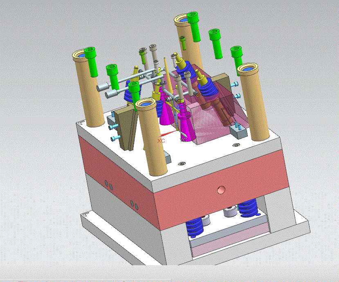Pick the olive wedge block on the left side
Image resolution: width=339 pixels, height=282 pixels.
[126, 127]
